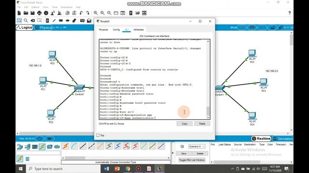The height and width of the screenshot is (173, 309).
Task: Select Switch0 device in the workspace
Action: (x=79, y=87)
